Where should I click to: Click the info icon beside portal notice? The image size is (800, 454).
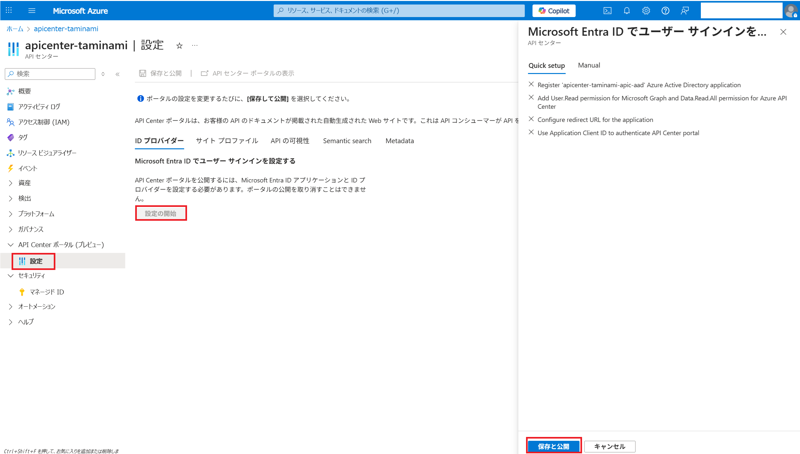click(140, 98)
